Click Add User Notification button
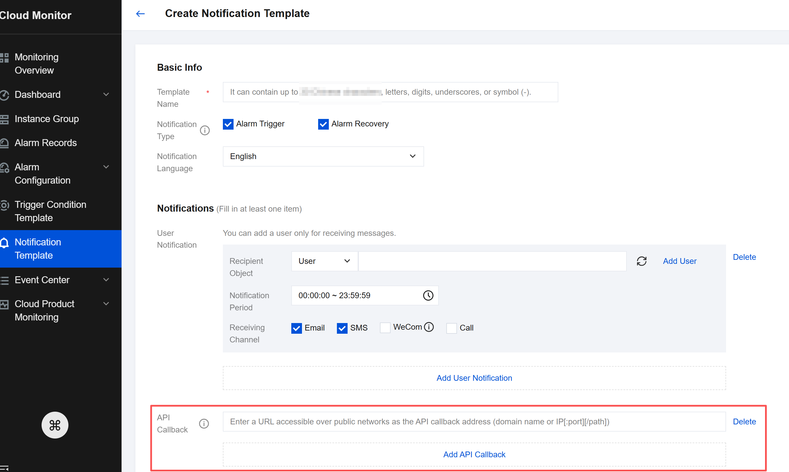 [x=474, y=378]
